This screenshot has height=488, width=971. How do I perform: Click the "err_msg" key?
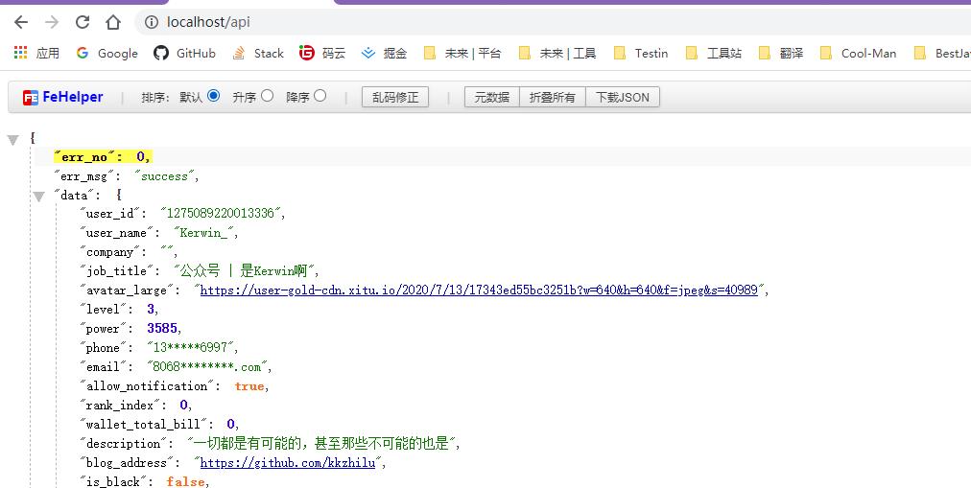[83, 176]
